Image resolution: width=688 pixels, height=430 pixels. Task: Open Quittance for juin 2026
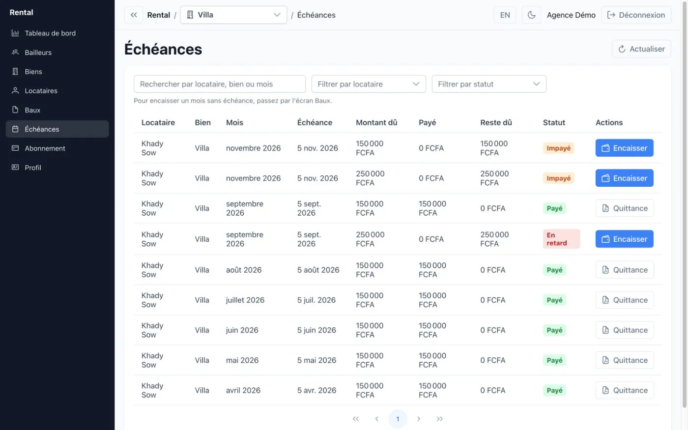[625, 330]
